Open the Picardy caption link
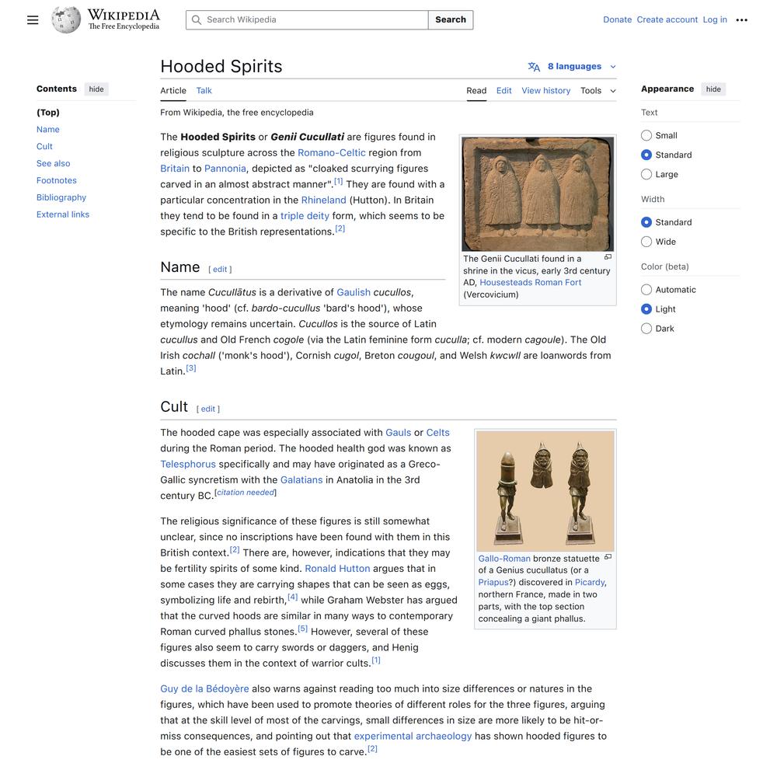Screen dimensions: 777x777 590,582
